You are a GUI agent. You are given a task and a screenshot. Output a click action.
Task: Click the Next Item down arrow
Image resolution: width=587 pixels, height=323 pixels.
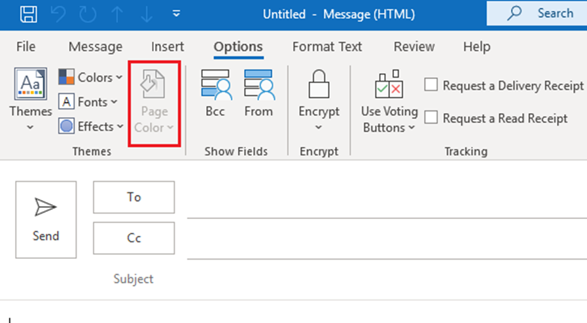(147, 14)
